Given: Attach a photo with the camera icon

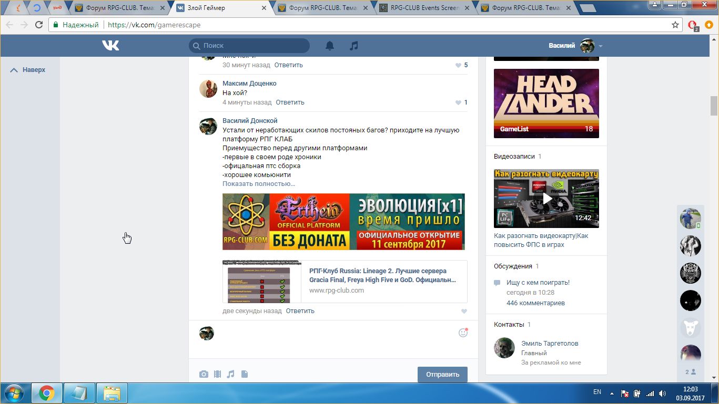Looking at the screenshot, I should (x=204, y=374).
